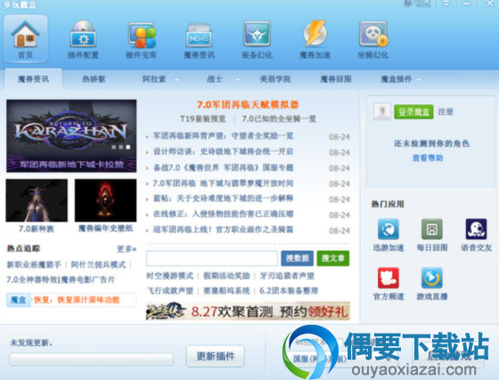This screenshot has height=380, width=499.
Task: Launch the 迅游加速 app icon
Action: tap(389, 229)
